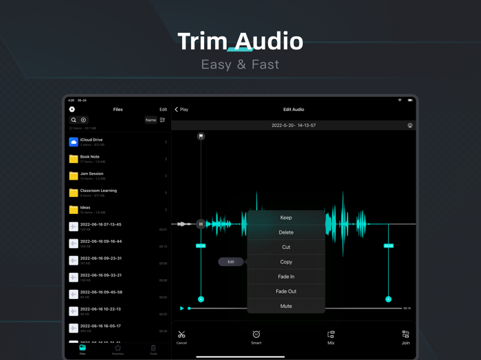Click the right trim time label

pos(388,245)
